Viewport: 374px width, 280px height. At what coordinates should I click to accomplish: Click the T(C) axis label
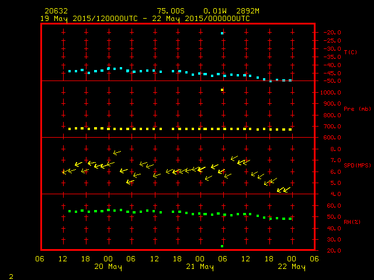(x=351, y=52)
